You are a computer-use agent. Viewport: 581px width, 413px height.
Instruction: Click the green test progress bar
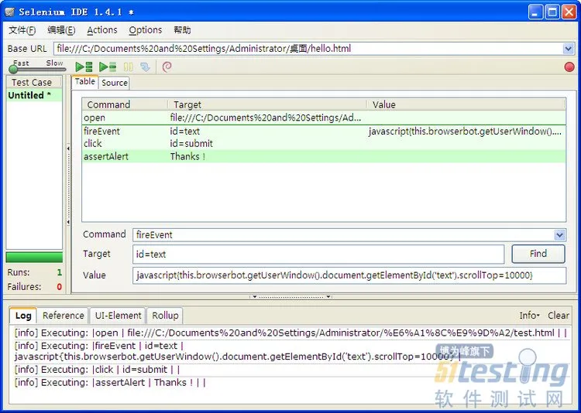coord(34,257)
